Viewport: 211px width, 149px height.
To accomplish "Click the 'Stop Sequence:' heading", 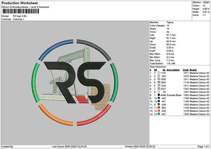I will pyautogui.click(x=158, y=67).
